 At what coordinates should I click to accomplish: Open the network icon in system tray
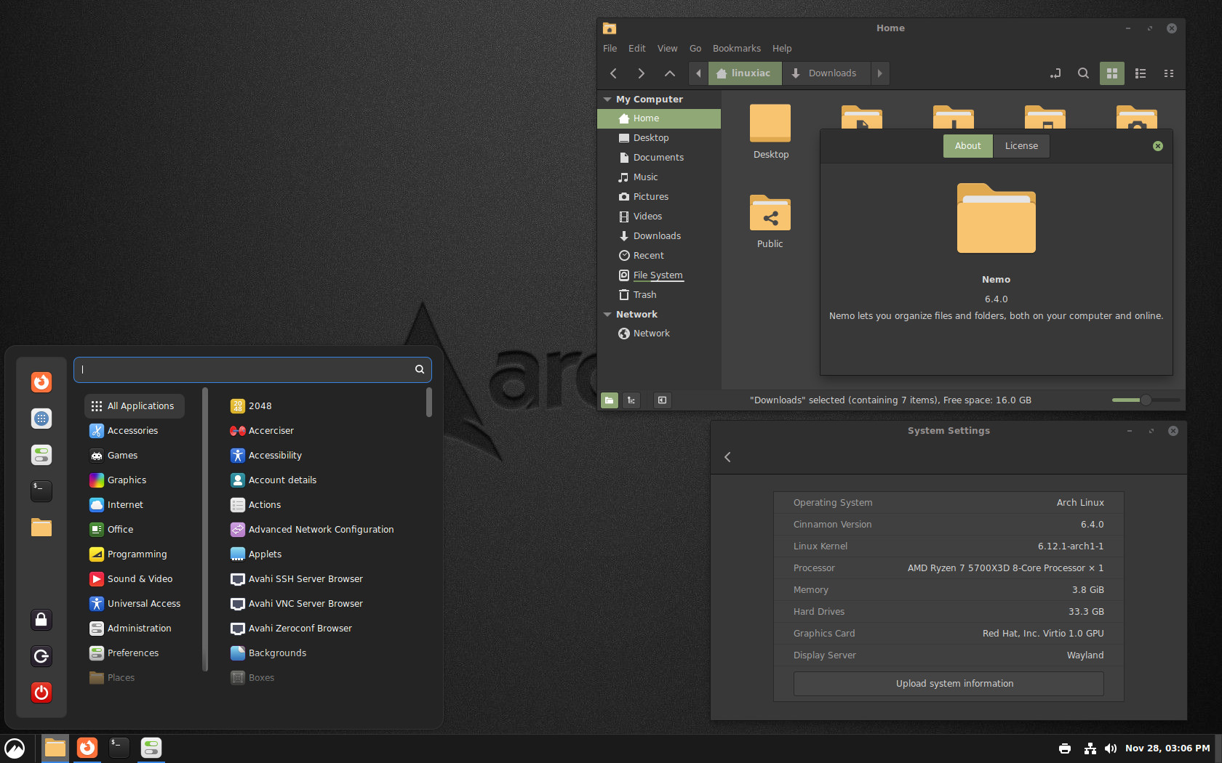[1090, 748]
